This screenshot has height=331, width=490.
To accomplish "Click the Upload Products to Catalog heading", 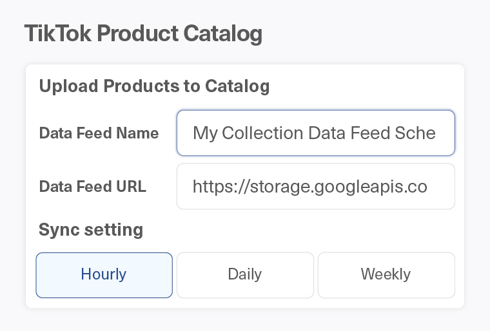I will 154,86.
